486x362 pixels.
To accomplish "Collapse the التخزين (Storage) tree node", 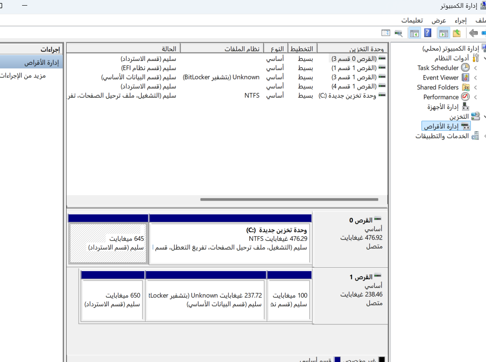I will [x=484, y=117].
